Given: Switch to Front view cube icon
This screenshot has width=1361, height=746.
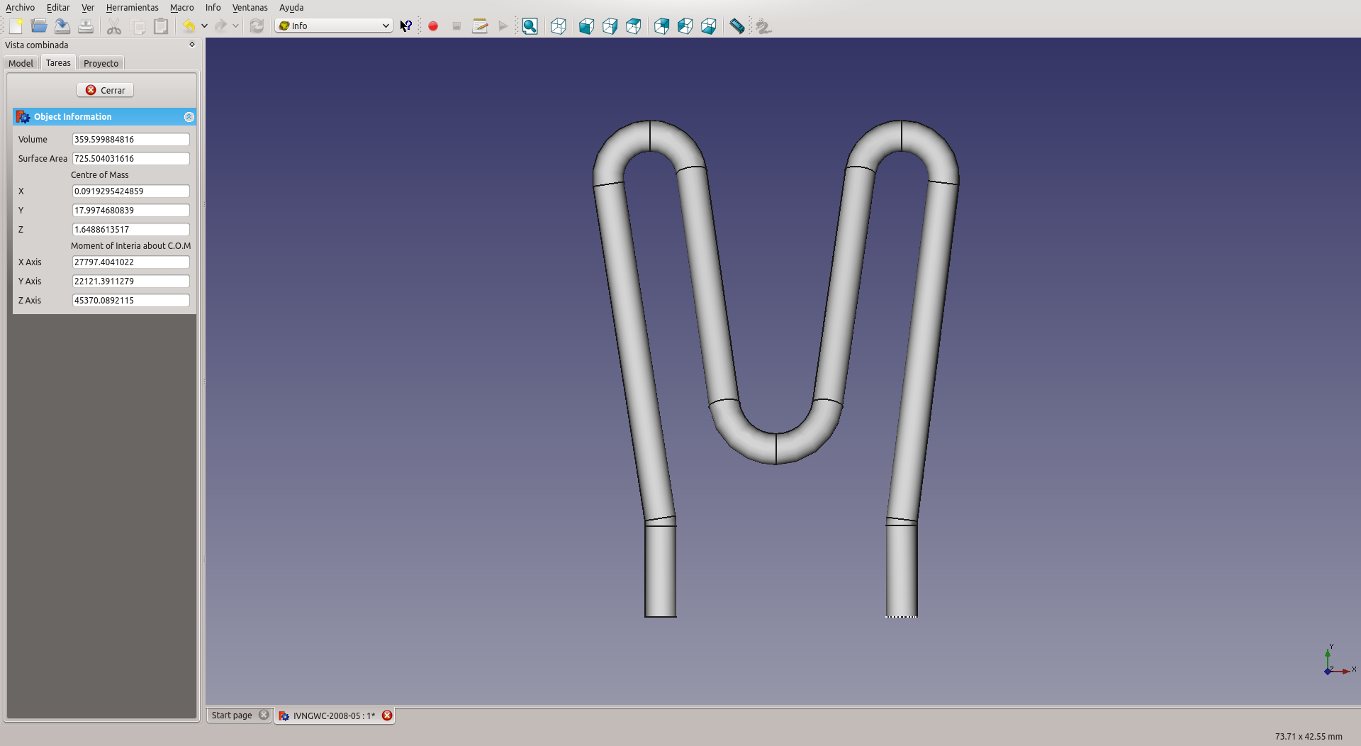Looking at the screenshot, I should click(x=586, y=26).
